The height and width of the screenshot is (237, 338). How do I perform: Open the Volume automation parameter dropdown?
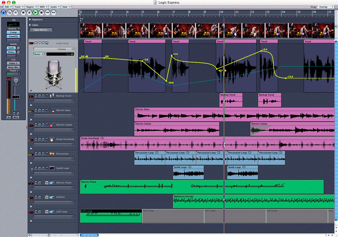pyautogui.click(x=54, y=49)
